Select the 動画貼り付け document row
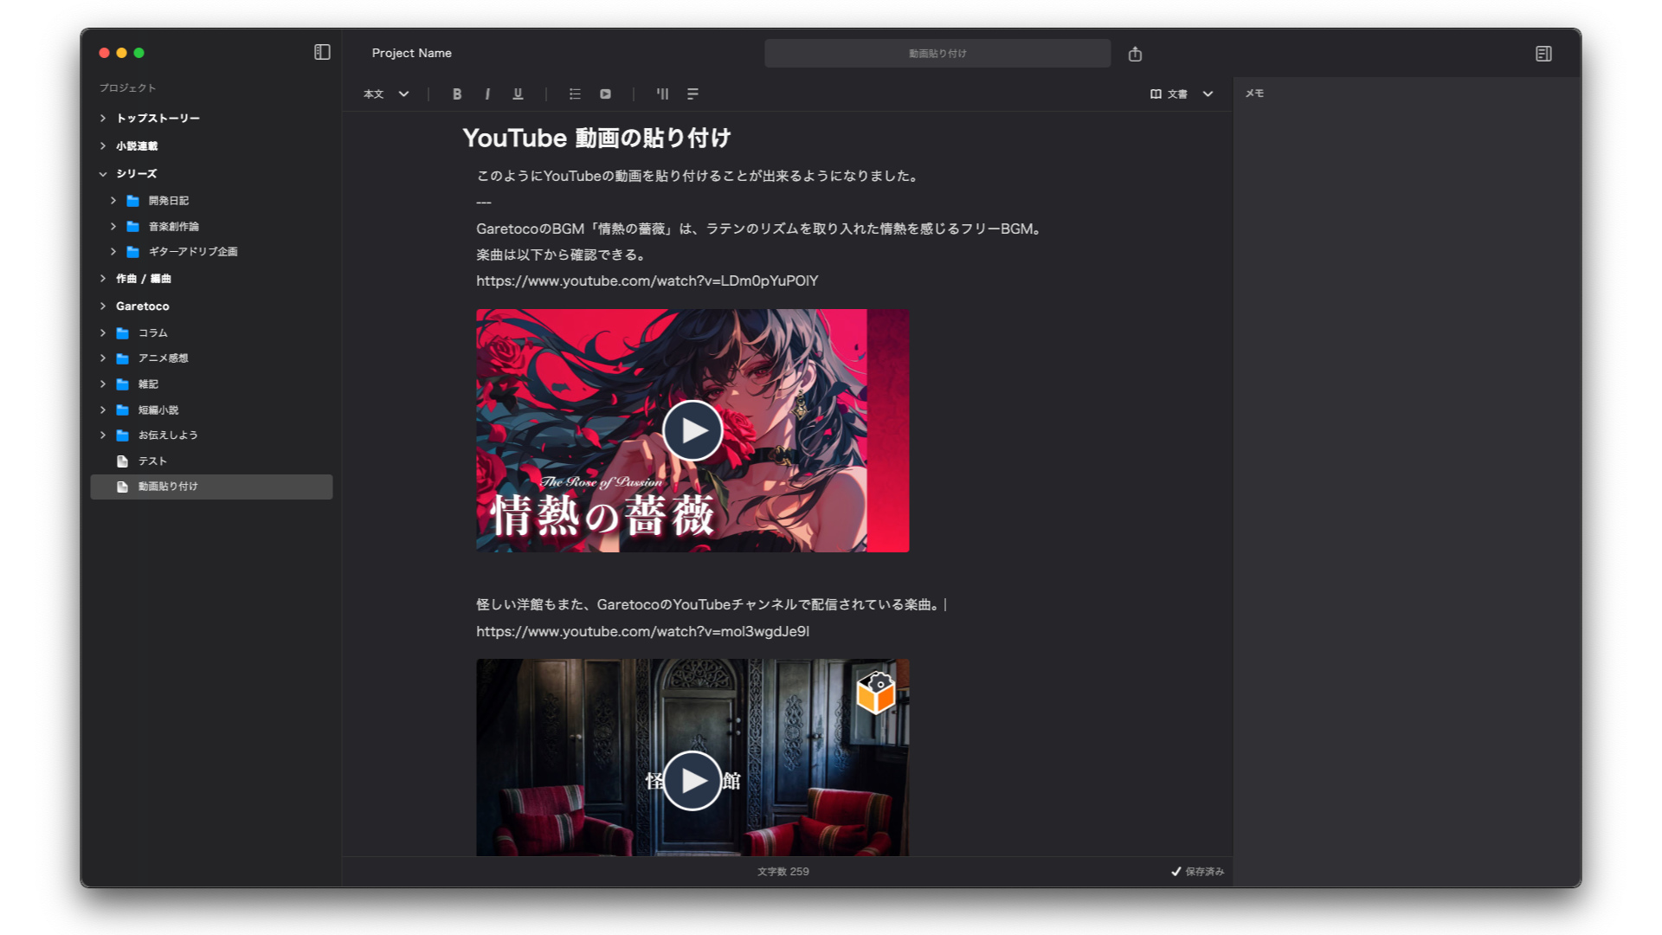 tap(211, 487)
